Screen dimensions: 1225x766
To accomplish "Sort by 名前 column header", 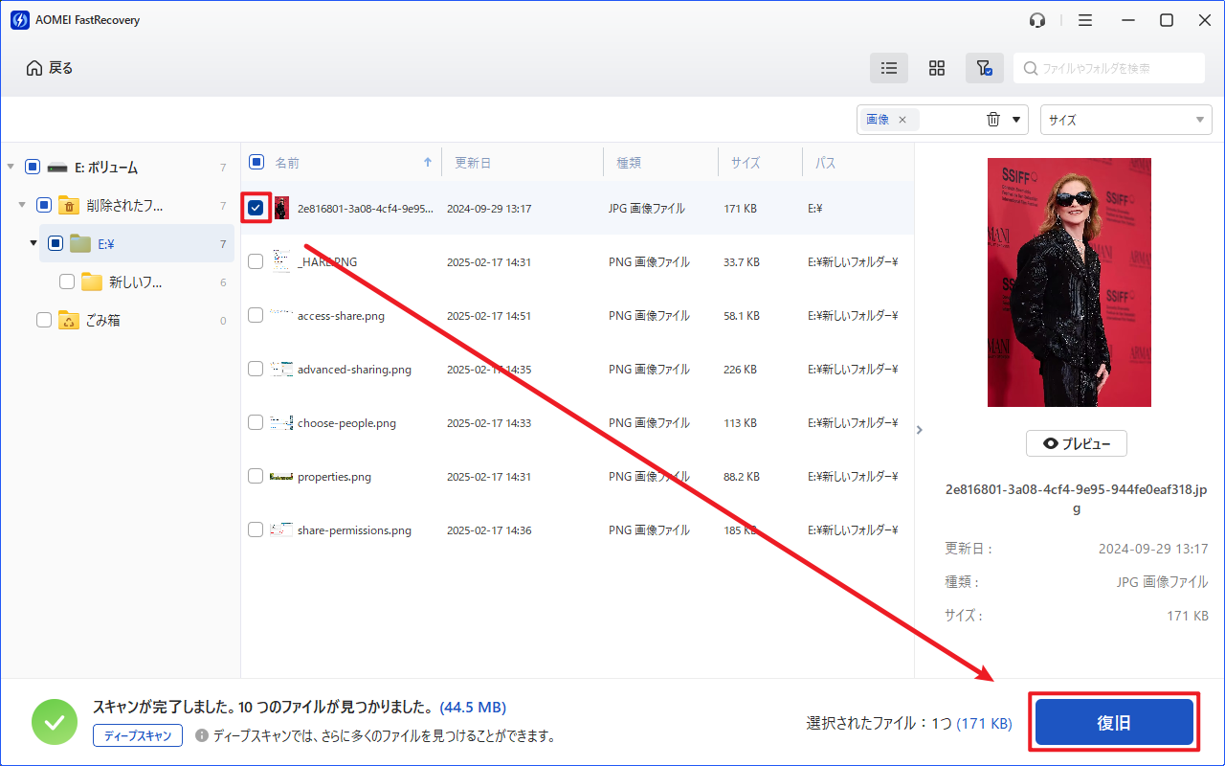I will (x=287, y=163).
